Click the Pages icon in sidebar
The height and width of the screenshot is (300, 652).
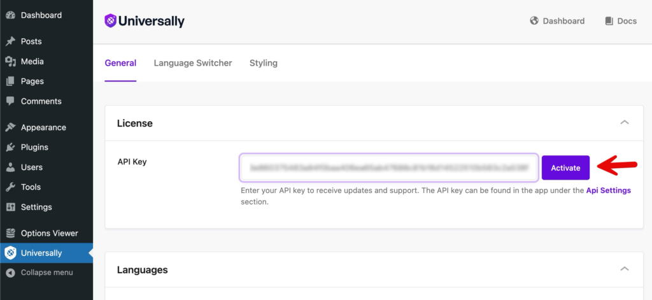pyautogui.click(x=10, y=81)
